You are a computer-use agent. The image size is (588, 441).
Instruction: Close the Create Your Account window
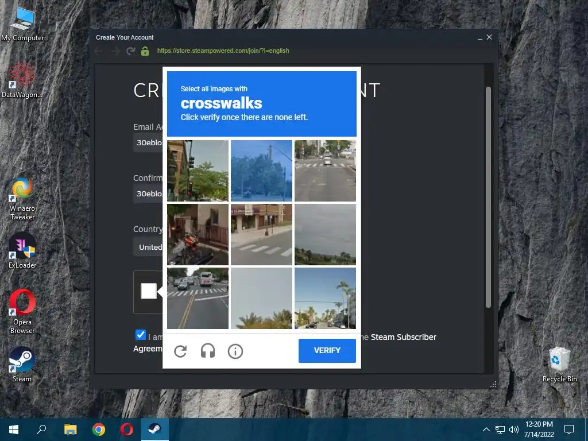point(489,37)
